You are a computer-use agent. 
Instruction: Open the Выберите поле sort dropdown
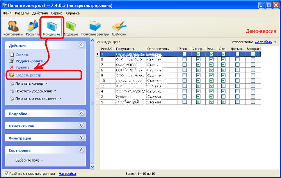tap(29, 160)
